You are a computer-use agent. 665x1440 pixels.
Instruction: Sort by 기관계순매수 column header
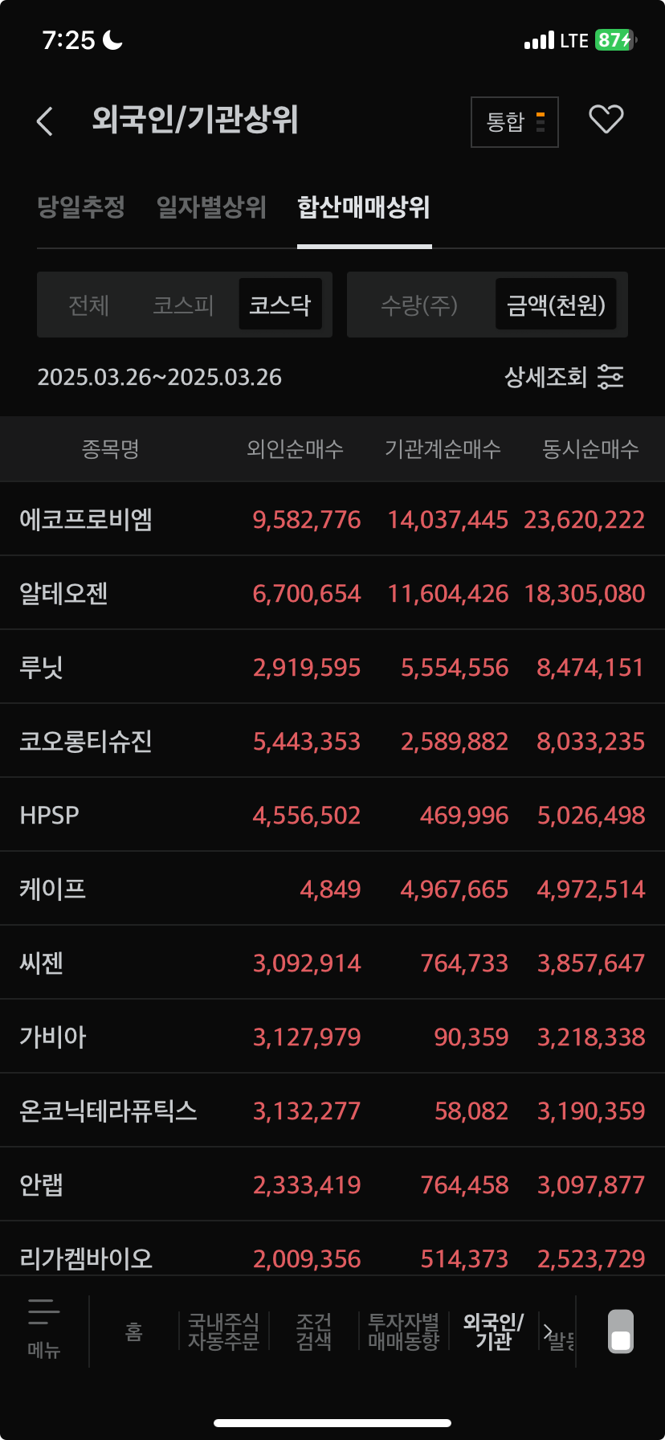(x=443, y=449)
